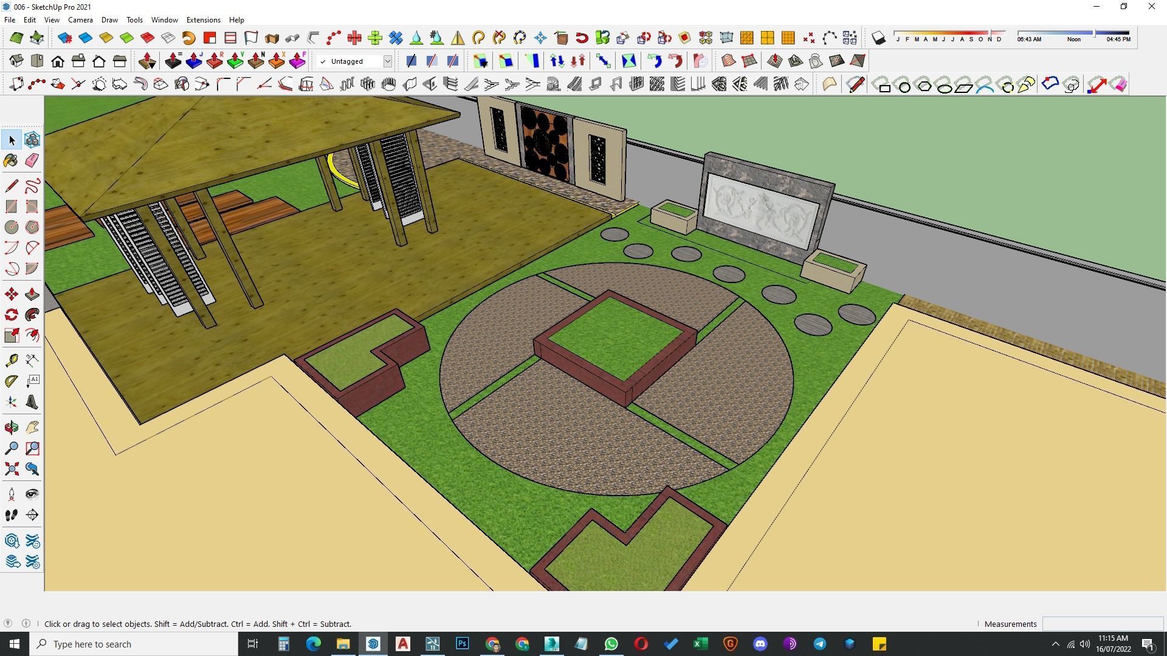Toggle the Look Around eye tool
The image size is (1167, 656).
pos(32,494)
